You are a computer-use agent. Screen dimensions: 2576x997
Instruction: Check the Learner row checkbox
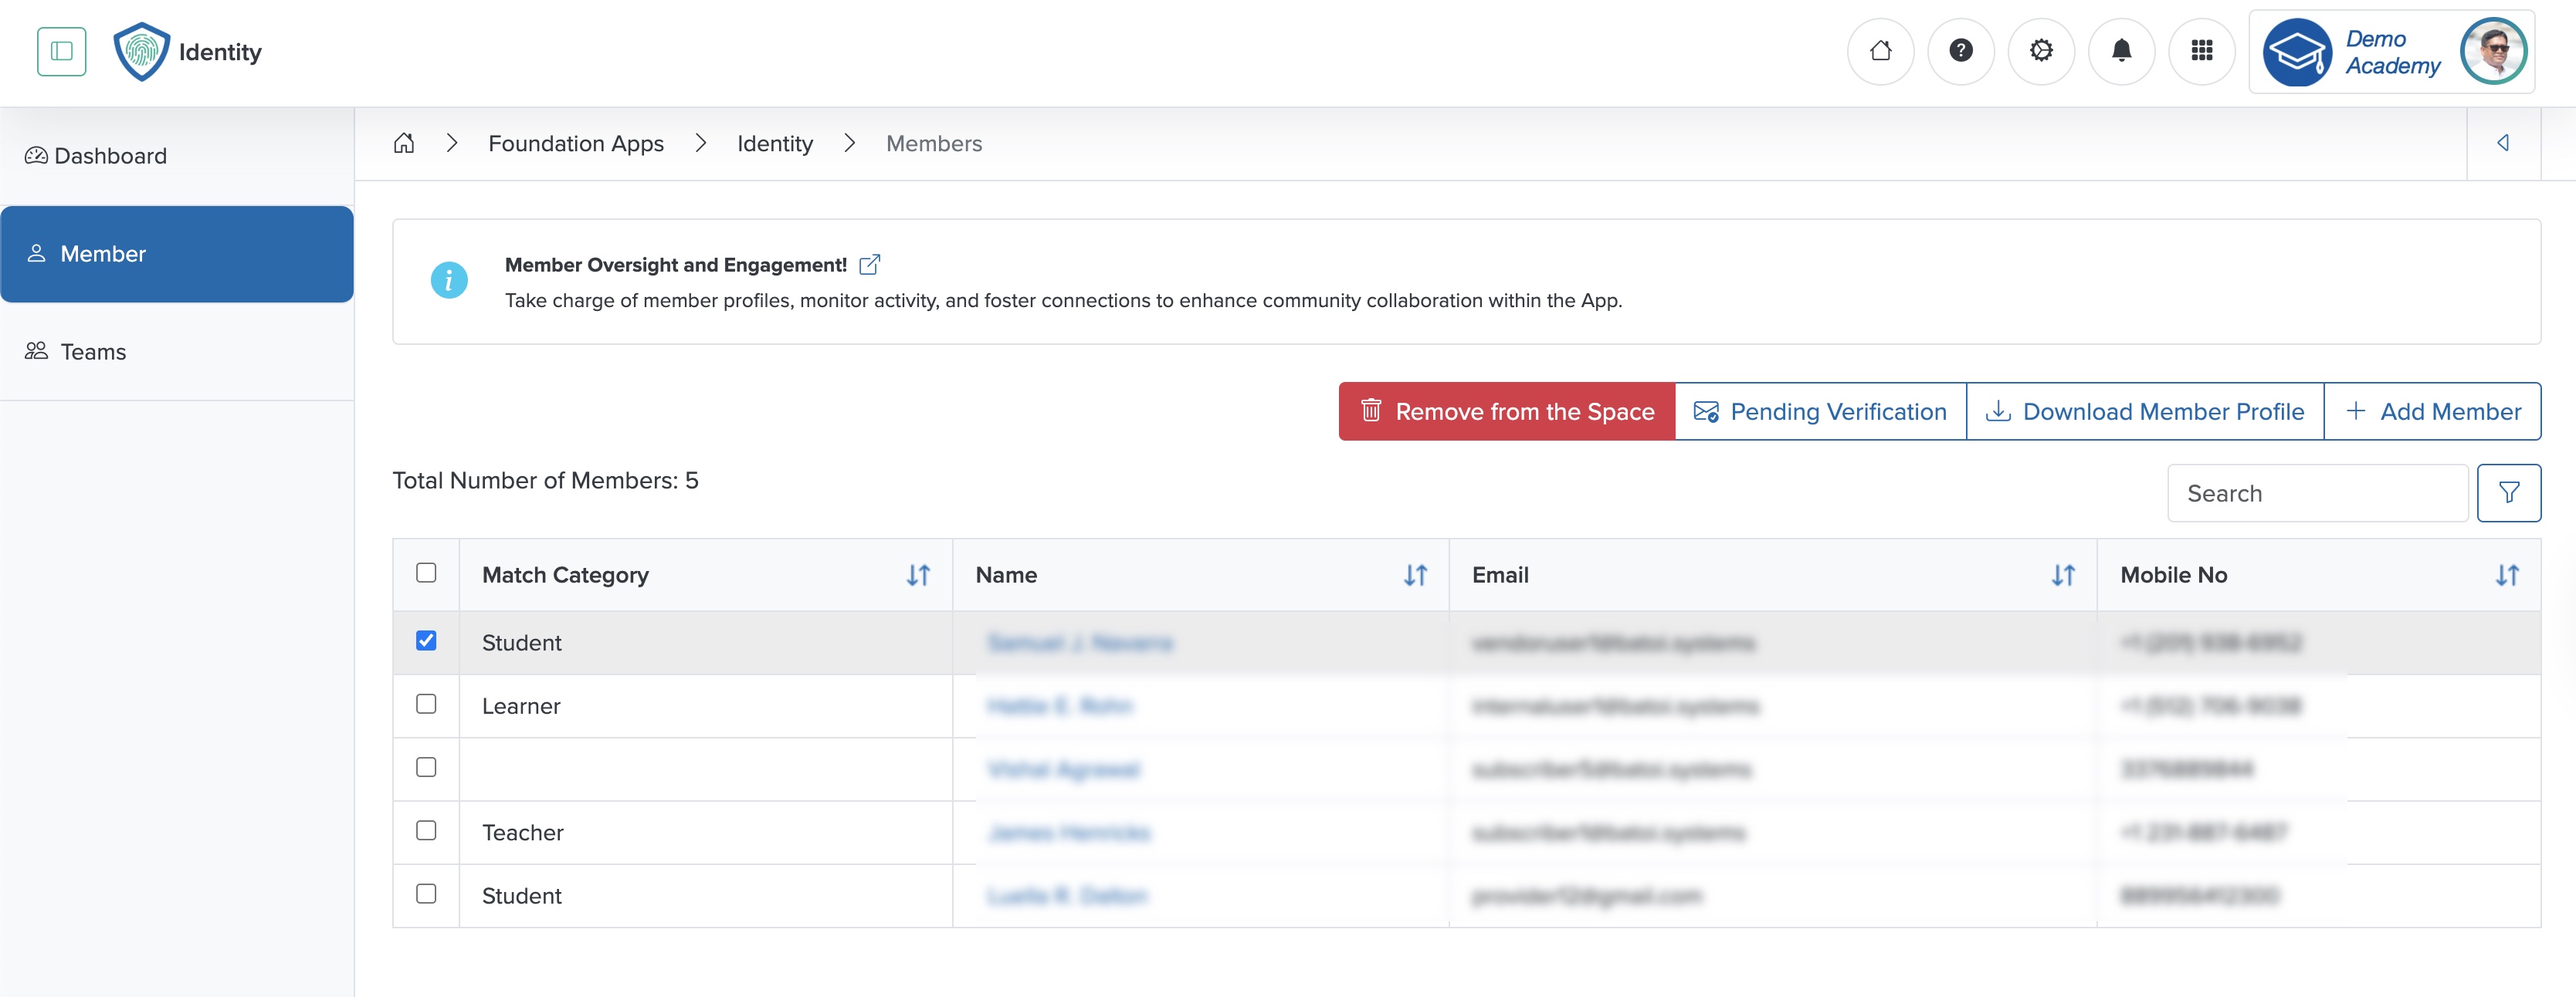coord(427,705)
